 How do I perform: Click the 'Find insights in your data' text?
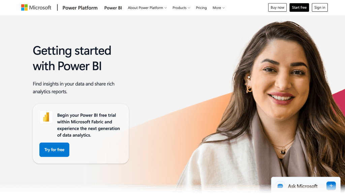(x=73, y=88)
